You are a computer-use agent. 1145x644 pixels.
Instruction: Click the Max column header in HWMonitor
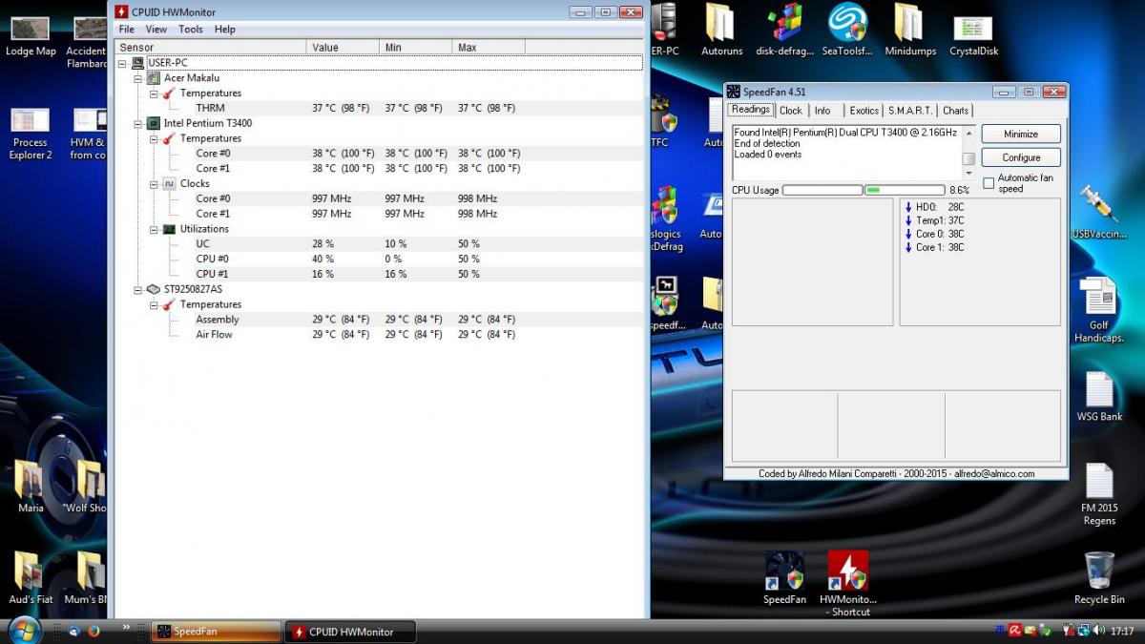(x=489, y=47)
